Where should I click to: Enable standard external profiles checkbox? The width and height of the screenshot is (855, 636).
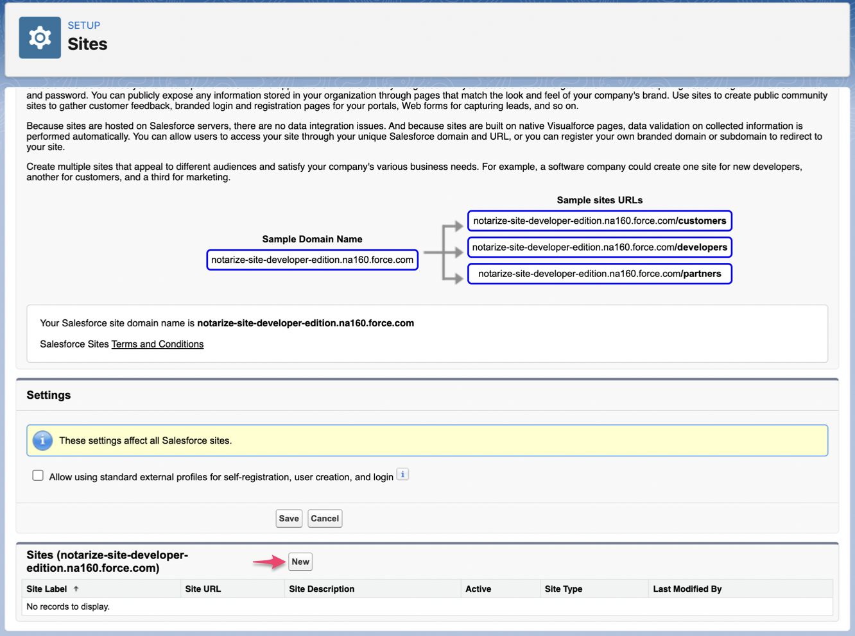point(38,476)
